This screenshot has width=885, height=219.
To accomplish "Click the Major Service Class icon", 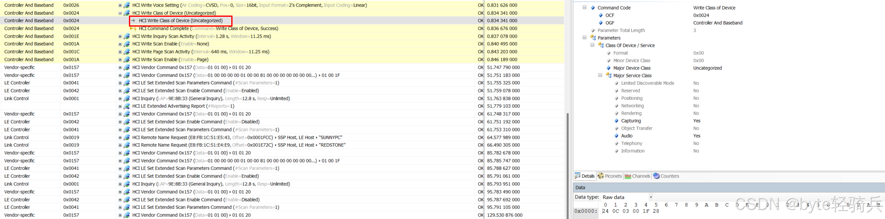I will (x=608, y=75).
